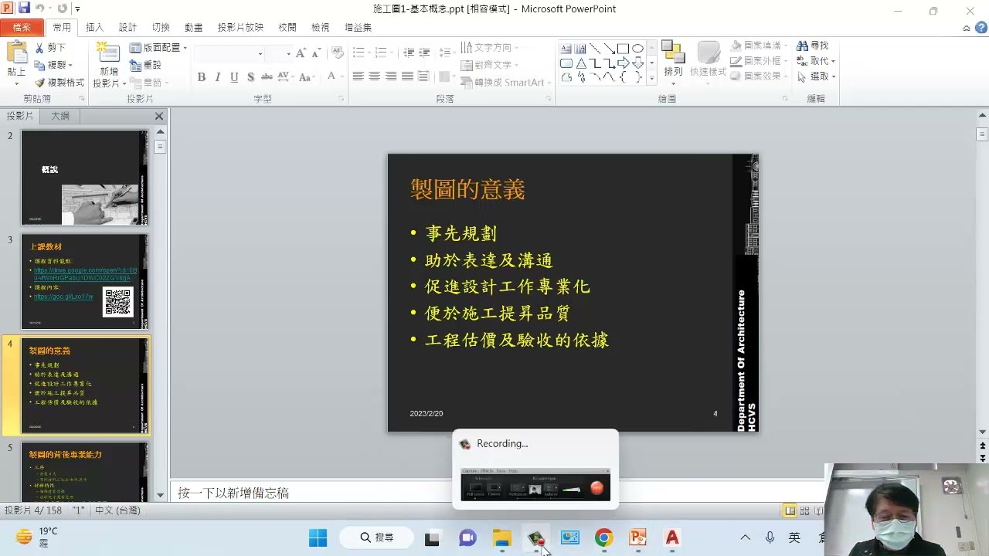Save the presentation from quick access toolbar
The height and width of the screenshot is (556, 989).
24,8
